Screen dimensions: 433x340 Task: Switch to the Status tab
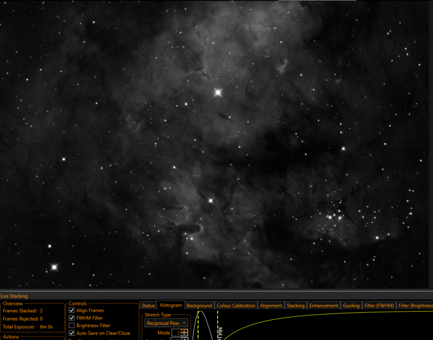click(x=148, y=305)
